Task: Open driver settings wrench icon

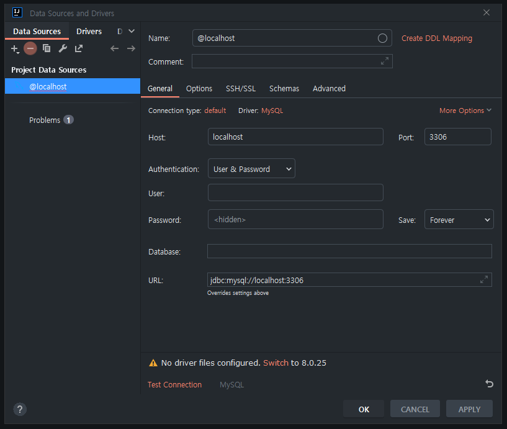Action: pos(63,48)
